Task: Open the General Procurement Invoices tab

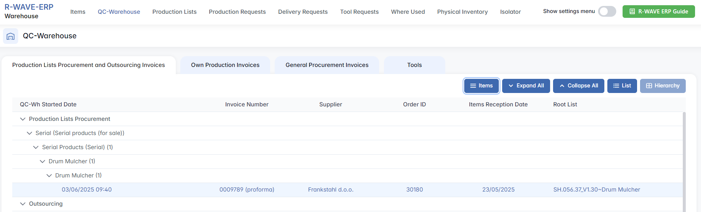Action: point(327,65)
